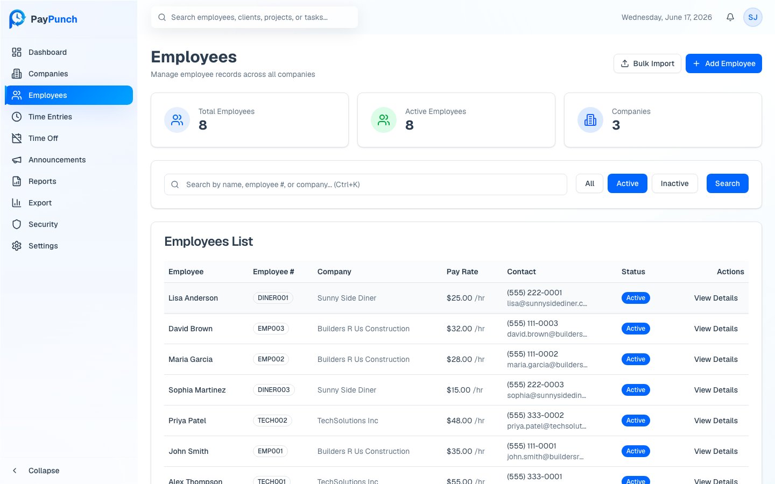775x484 pixels.
Task: Click the Add Employee button
Action: click(724, 63)
